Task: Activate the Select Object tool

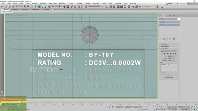Action: click(x=25, y=6)
